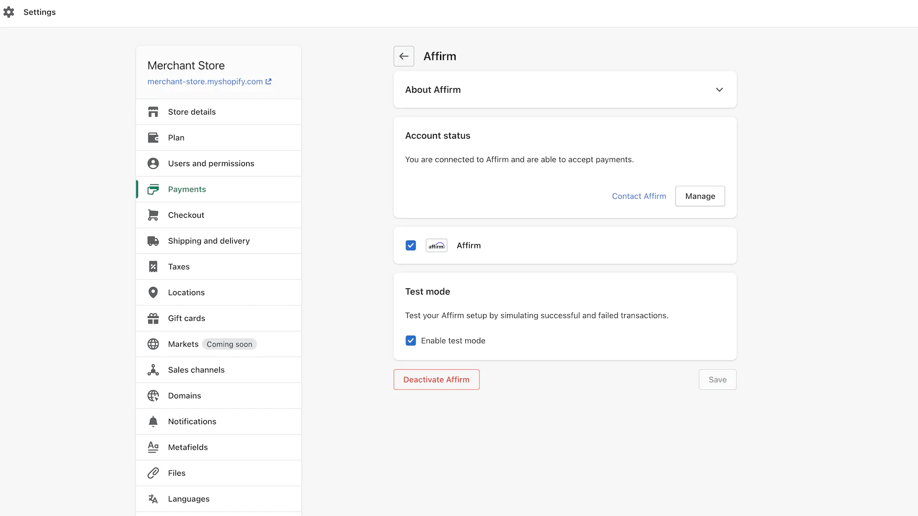Click the Affirm logo badge
The height and width of the screenshot is (516, 918).
[x=437, y=245]
